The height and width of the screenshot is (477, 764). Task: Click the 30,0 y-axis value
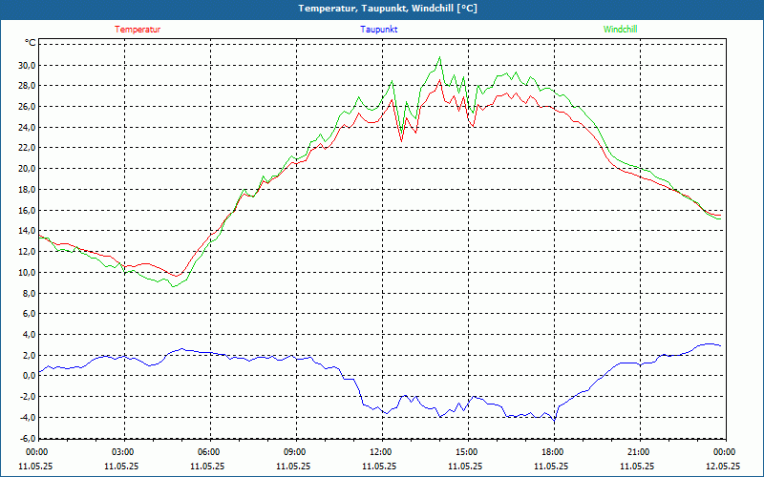(x=28, y=65)
